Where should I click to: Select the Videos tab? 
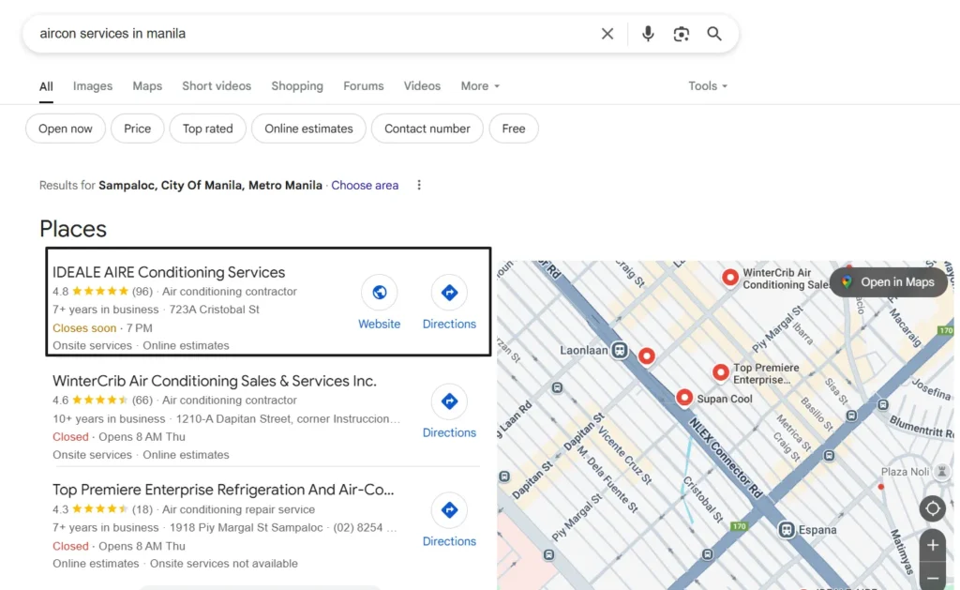(422, 85)
